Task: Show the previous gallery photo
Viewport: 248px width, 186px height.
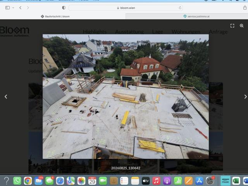Action: (6, 96)
